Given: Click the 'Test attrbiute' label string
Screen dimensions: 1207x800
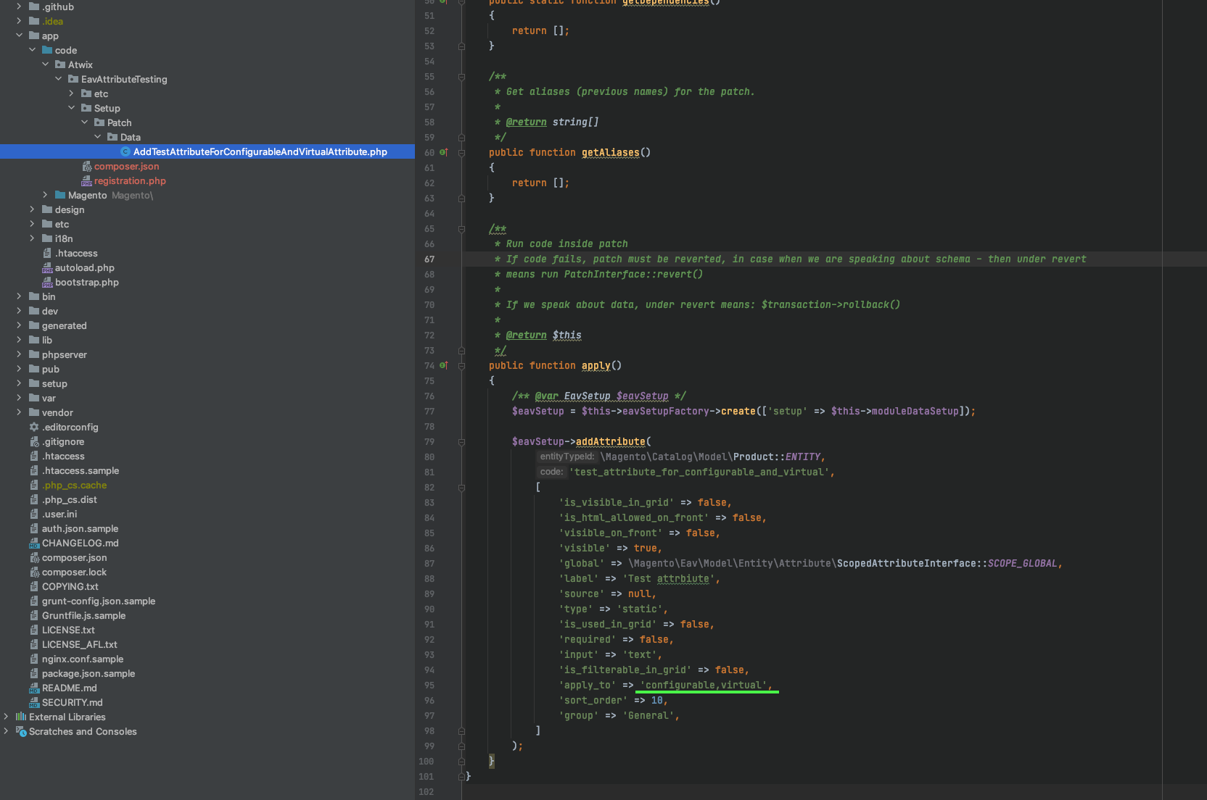Looking at the screenshot, I should 669,578.
